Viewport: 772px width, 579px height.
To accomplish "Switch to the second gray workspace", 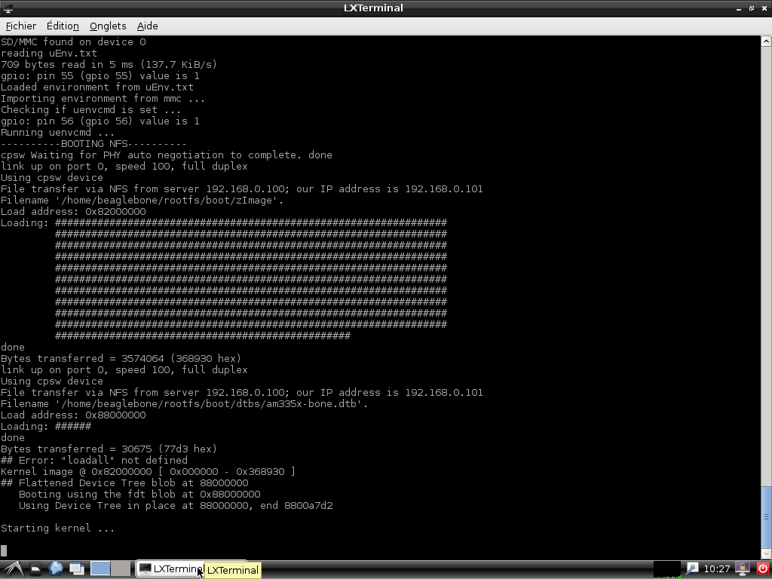I will pos(121,569).
